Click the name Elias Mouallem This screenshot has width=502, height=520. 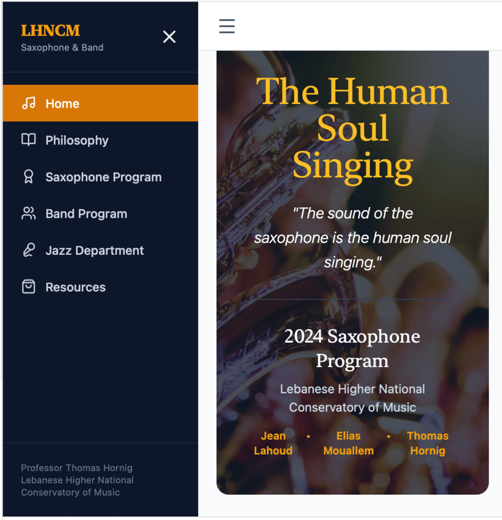(x=348, y=443)
